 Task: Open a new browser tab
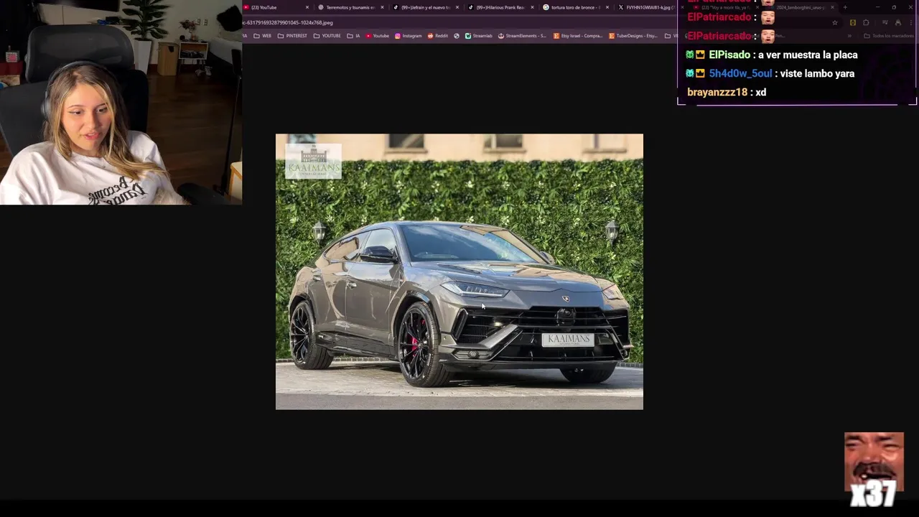point(845,7)
